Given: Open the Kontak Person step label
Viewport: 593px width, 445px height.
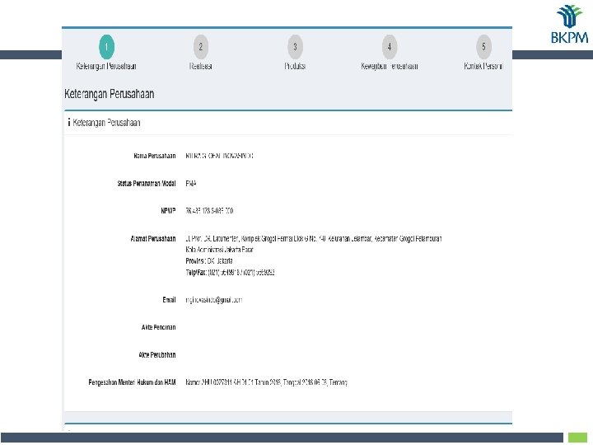Looking at the screenshot, I should [x=483, y=66].
